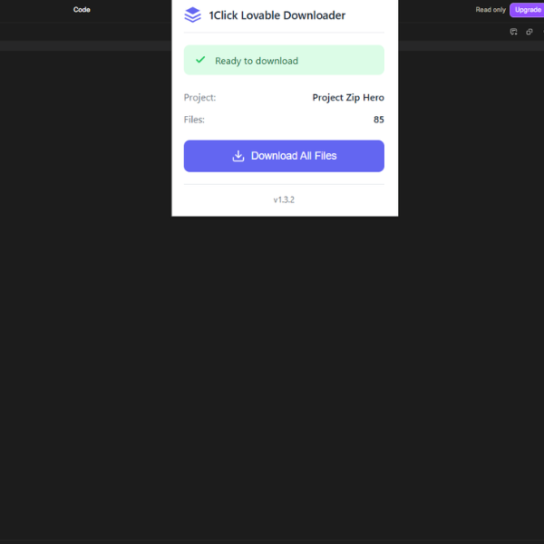
Task: Click the purple Upgrade button
Action: [x=528, y=10]
